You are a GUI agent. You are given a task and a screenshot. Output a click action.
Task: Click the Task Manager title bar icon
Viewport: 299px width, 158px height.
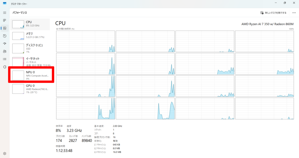click(x=4, y=3)
